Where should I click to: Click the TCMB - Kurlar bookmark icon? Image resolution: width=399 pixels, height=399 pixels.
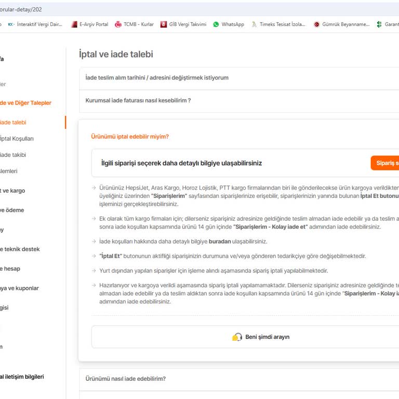coord(118,24)
